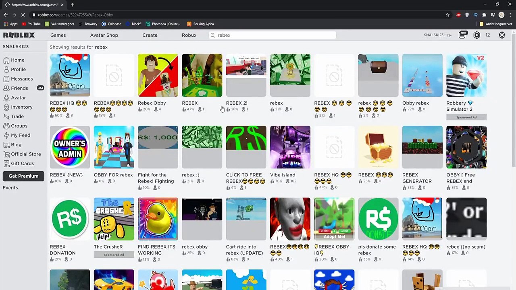516x290 pixels.
Task: Click the search field containing rebex
Action: click(273, 35)
